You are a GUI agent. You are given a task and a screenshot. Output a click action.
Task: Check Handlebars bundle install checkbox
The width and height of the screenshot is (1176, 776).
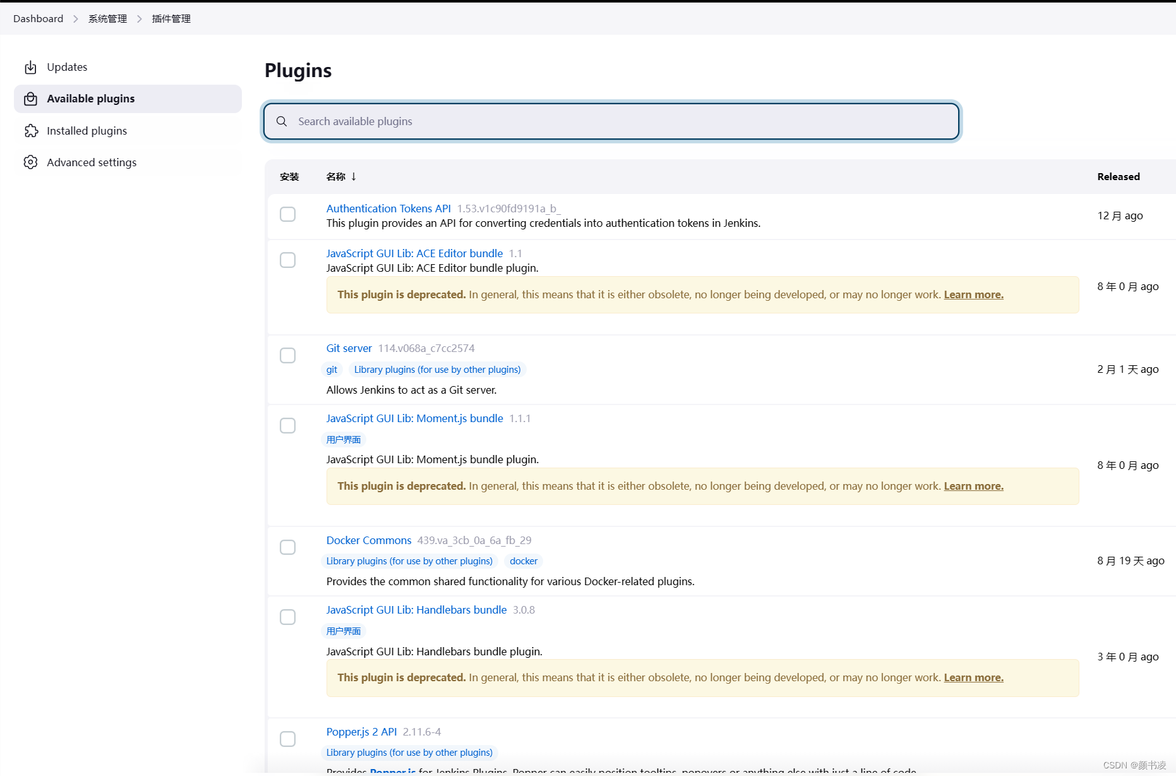click(x=287, y=617)
